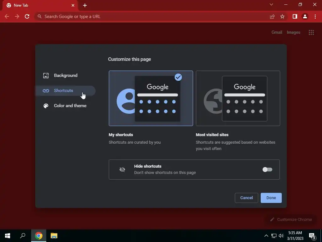Click the Cancel button
This screenshot has height=242, width=322.
247,198
